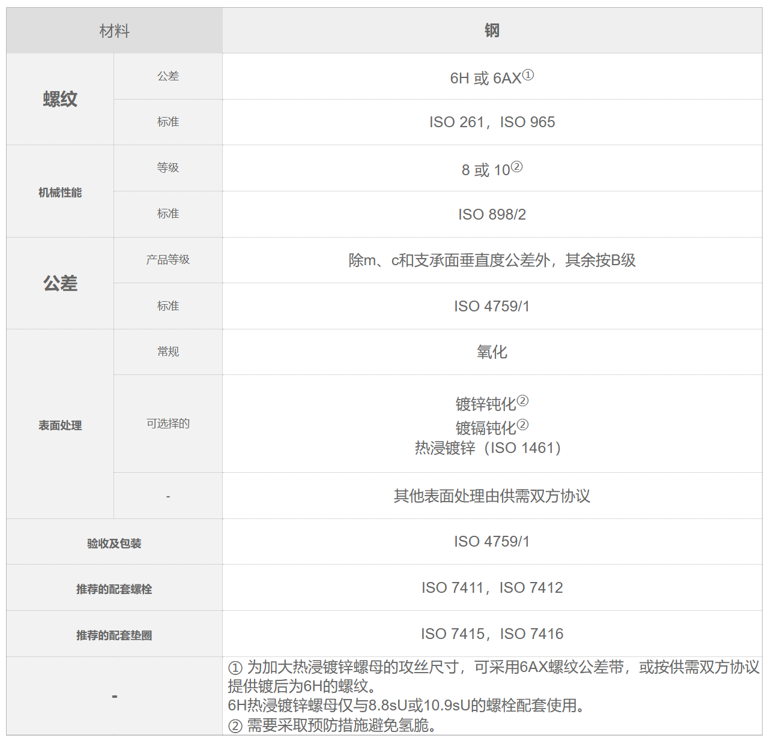
Task: Click the bold 螺纹 category cell
Action: click(60, 99)
